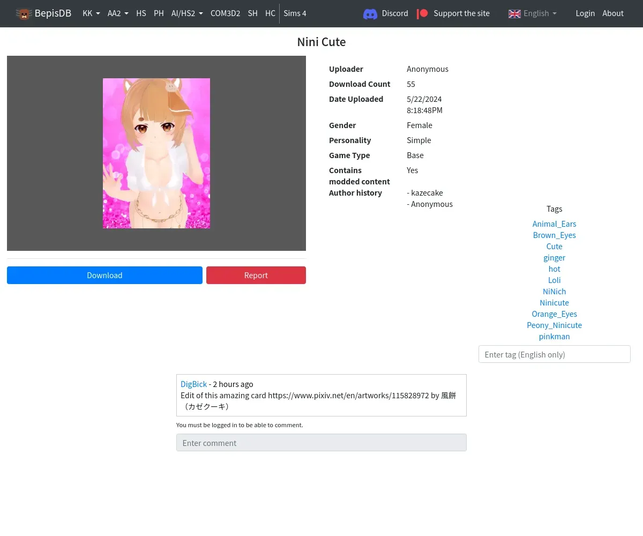Click the Tags heading
This screenshot has width=643, height=536.
click(x=555, y=209)
